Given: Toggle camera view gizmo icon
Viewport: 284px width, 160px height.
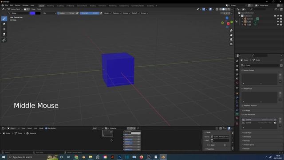Looking at the screenshot, I should tap(231, 40).
